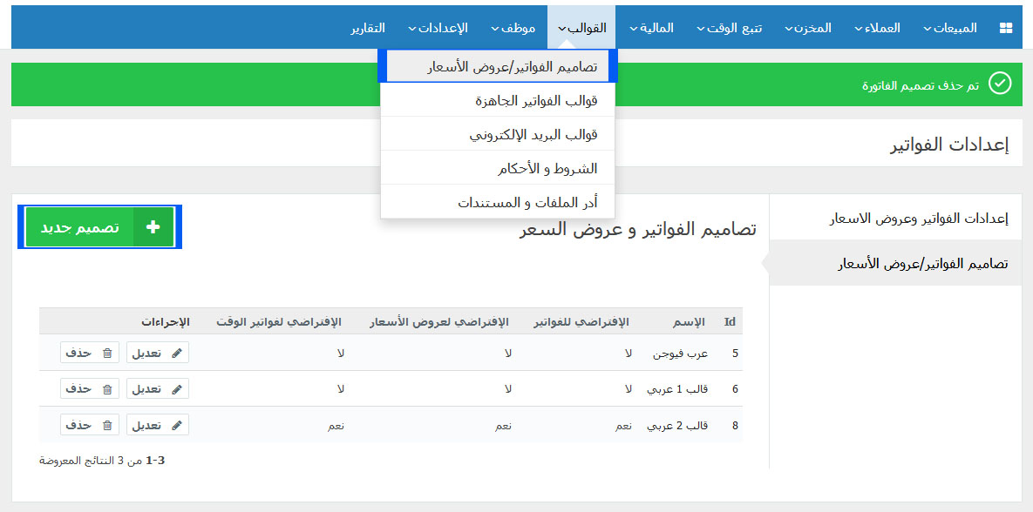The image size is (1033, 512).
Task: Click the name cell قالب 1 عربي
Action: point(678,389)
